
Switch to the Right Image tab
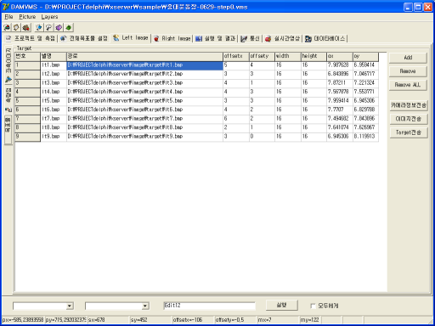coord(172,38)
